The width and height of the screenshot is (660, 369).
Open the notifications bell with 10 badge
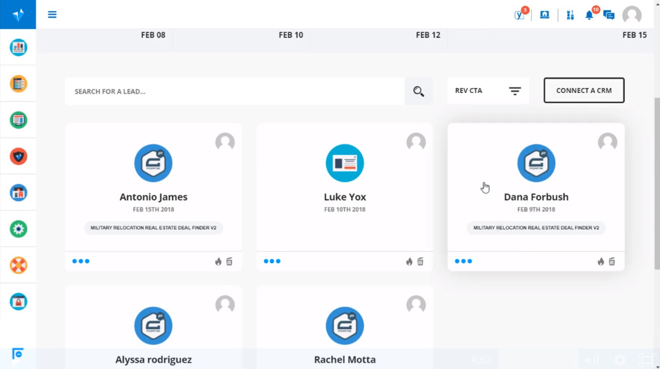click(x=589, y=15)
